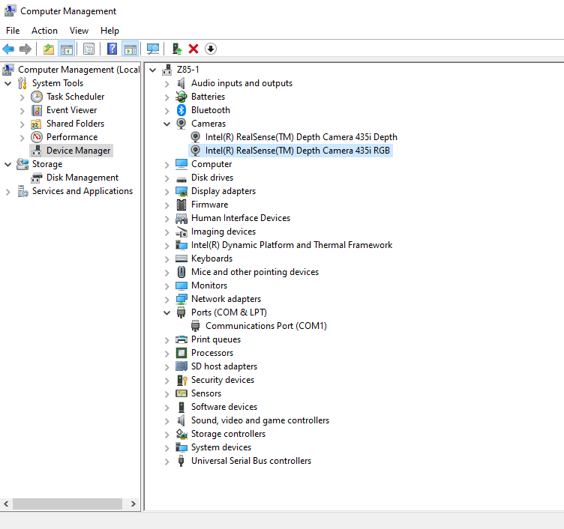Click the Bluetooth category icon
Screen dimensions: 564x529
click(181, 110)
